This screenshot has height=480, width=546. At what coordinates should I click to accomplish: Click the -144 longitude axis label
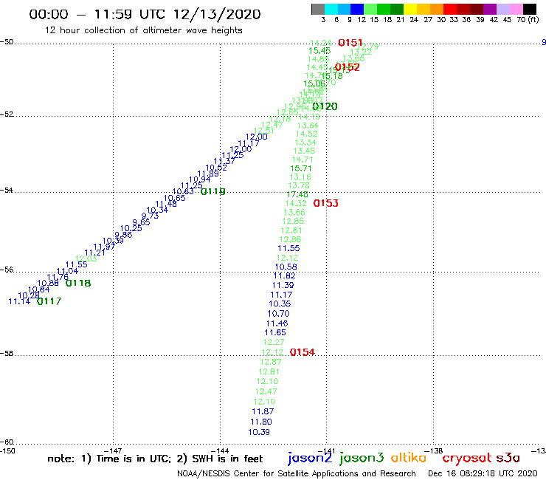(x=220, y=451)
